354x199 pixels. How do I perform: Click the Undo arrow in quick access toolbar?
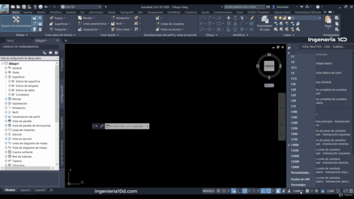(46, 7)
